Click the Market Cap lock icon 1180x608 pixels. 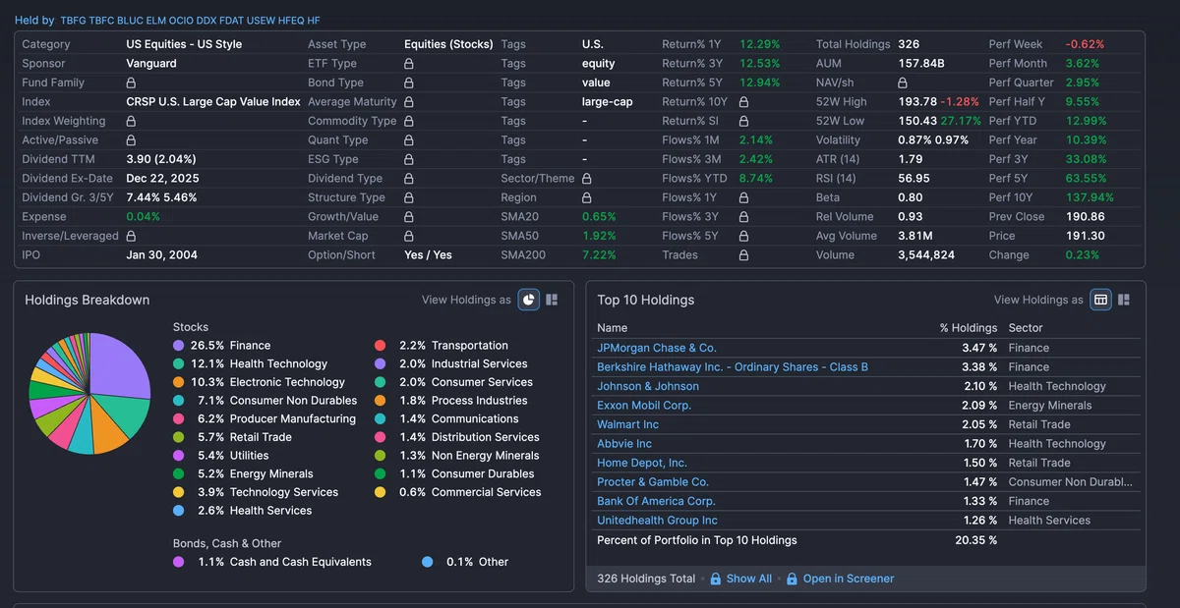(409, 236)
